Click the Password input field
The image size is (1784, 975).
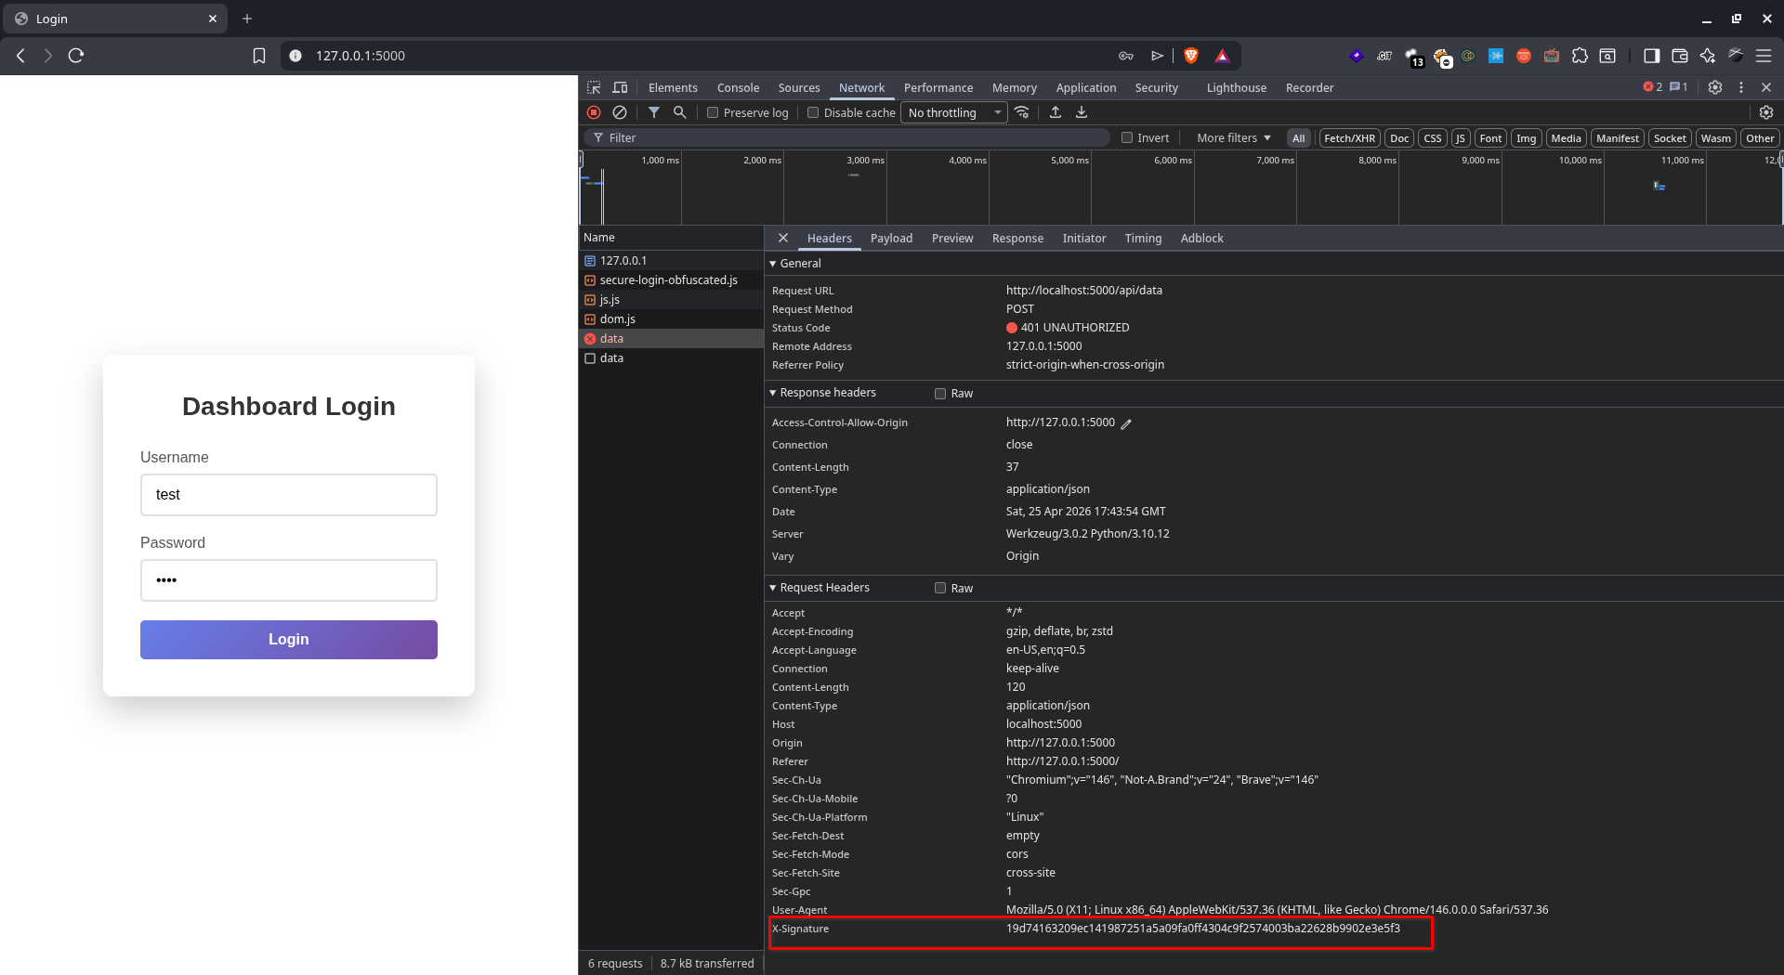[289, 580]
